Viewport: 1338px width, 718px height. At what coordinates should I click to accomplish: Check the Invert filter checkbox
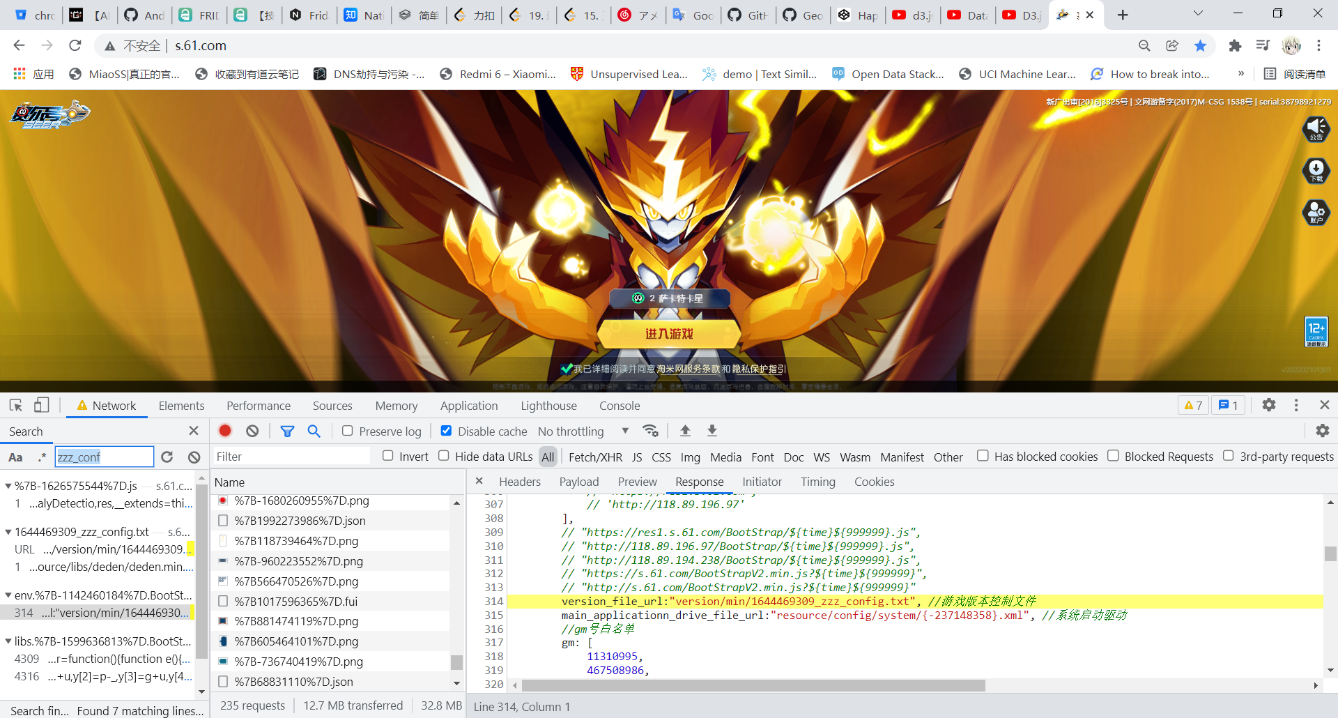[x=387, y=456]
